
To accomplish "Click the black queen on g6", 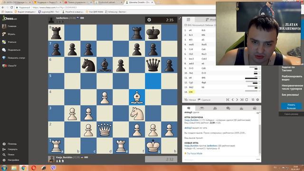I will (153, 65).
